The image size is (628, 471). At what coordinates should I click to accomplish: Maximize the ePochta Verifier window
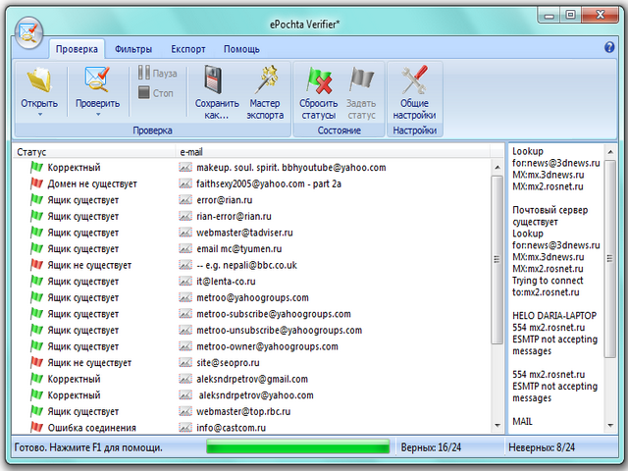(571, 16)
